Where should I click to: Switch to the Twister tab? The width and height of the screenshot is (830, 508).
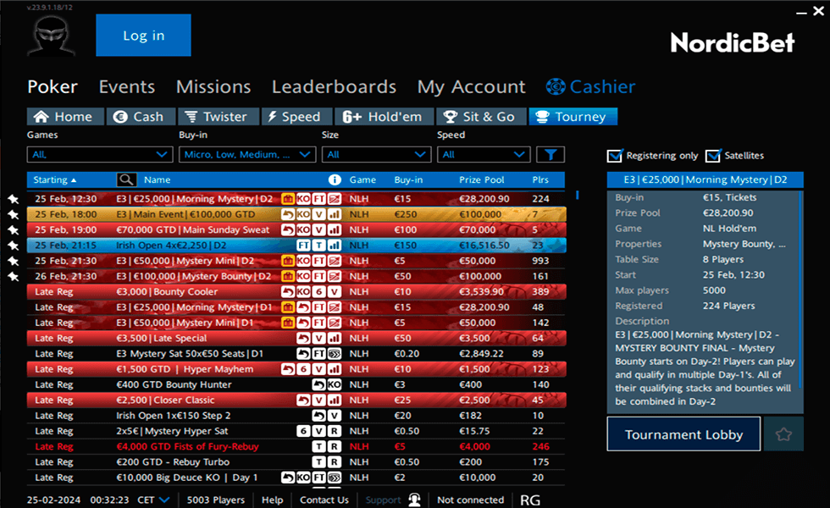point(219,117)
